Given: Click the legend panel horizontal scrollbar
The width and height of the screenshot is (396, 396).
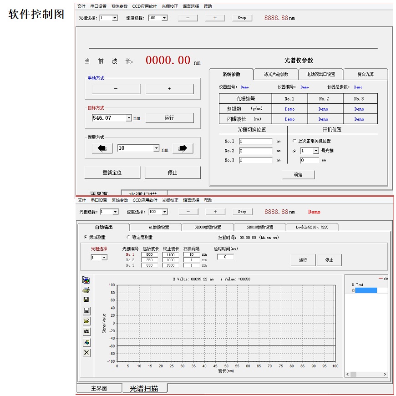Looking at the screenshot, I should [366, 374].
